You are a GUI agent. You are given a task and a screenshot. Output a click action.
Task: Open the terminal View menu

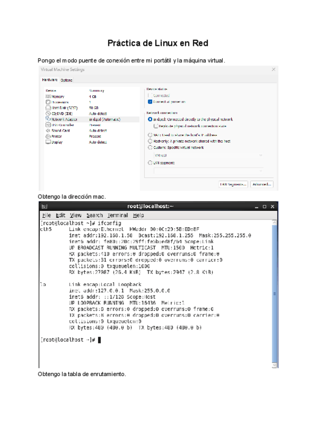[x=75, y=215]
